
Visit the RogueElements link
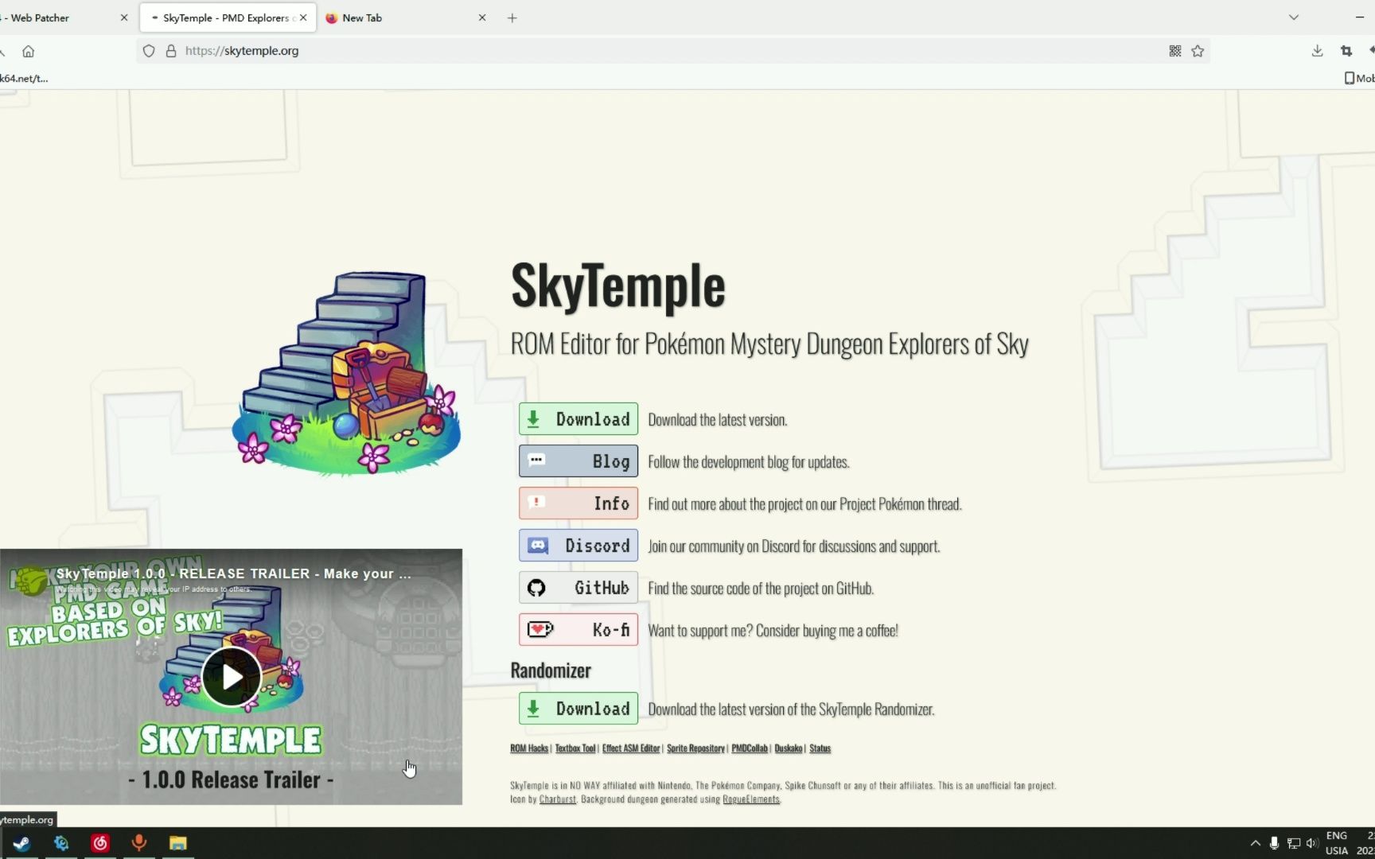[x=750, y=799]
